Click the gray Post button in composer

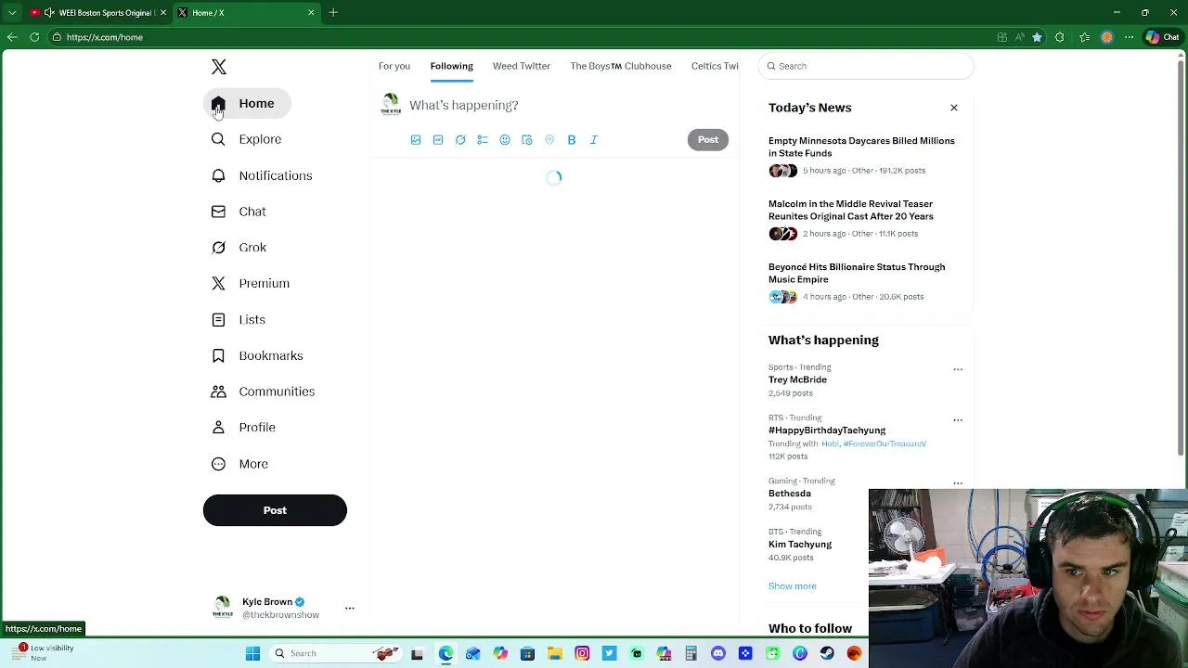[708, 140]
